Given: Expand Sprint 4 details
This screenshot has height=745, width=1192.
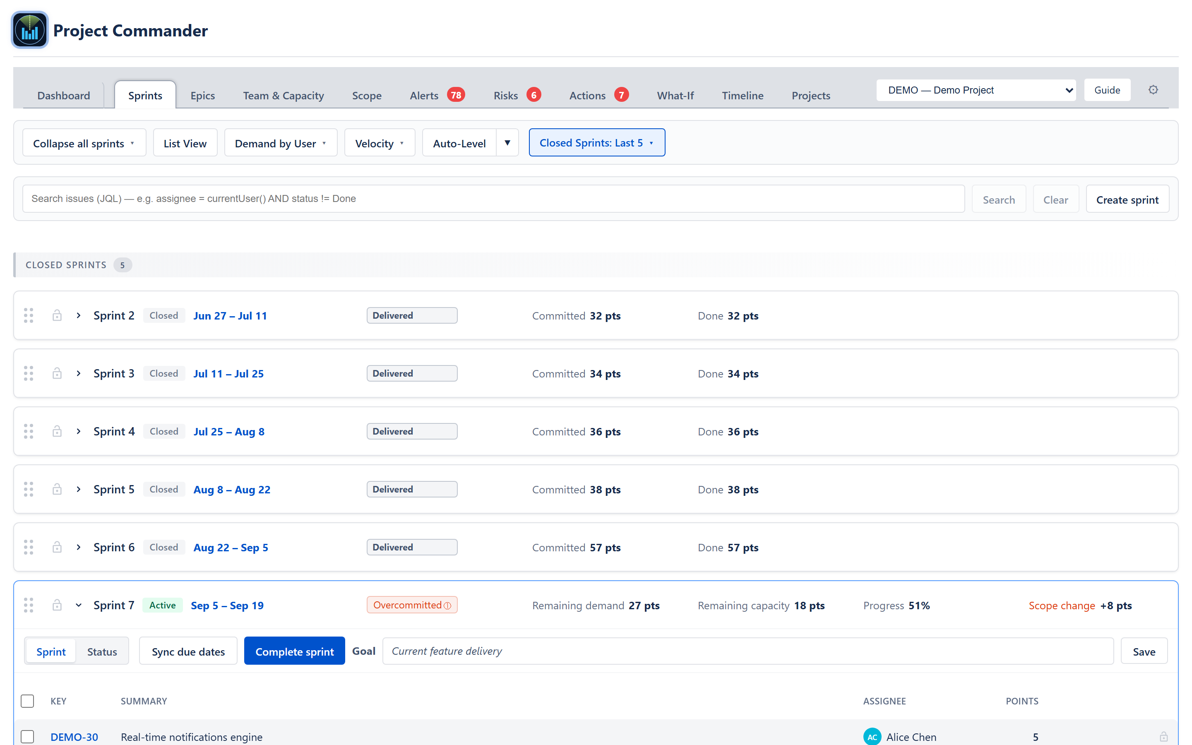Looking at the screenshot, I should click(x=78, y=431).
